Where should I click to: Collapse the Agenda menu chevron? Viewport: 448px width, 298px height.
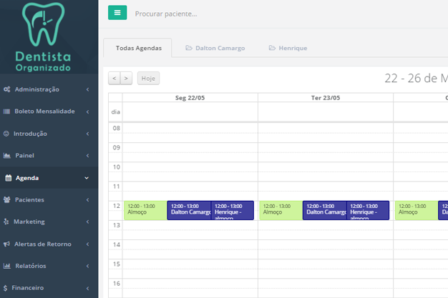tap(87, 178)
